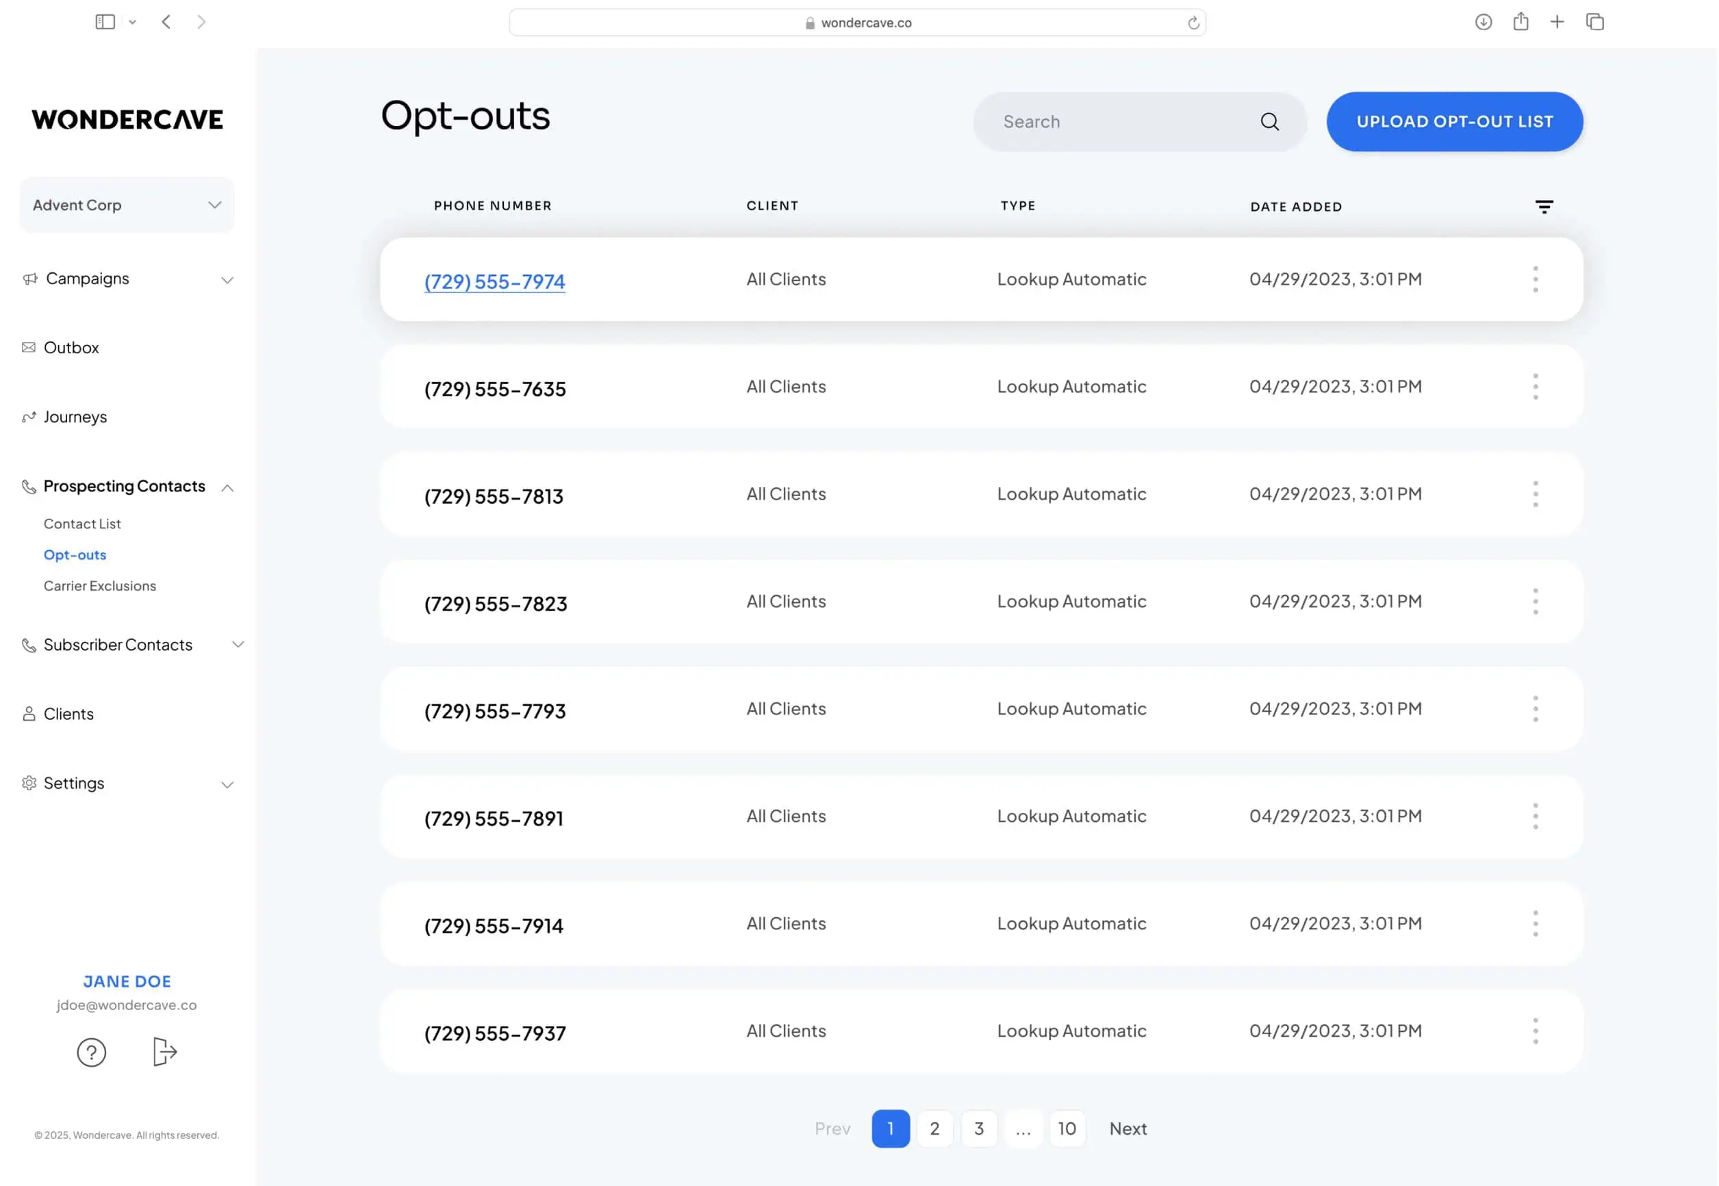Open Contact List submenu item
1719x1186 pixels.
(81, 524)
